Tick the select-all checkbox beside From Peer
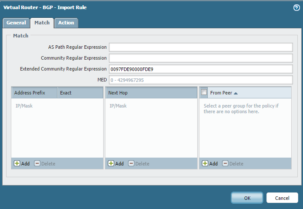Screen dimensions: 303x209 tap(204, 92)
